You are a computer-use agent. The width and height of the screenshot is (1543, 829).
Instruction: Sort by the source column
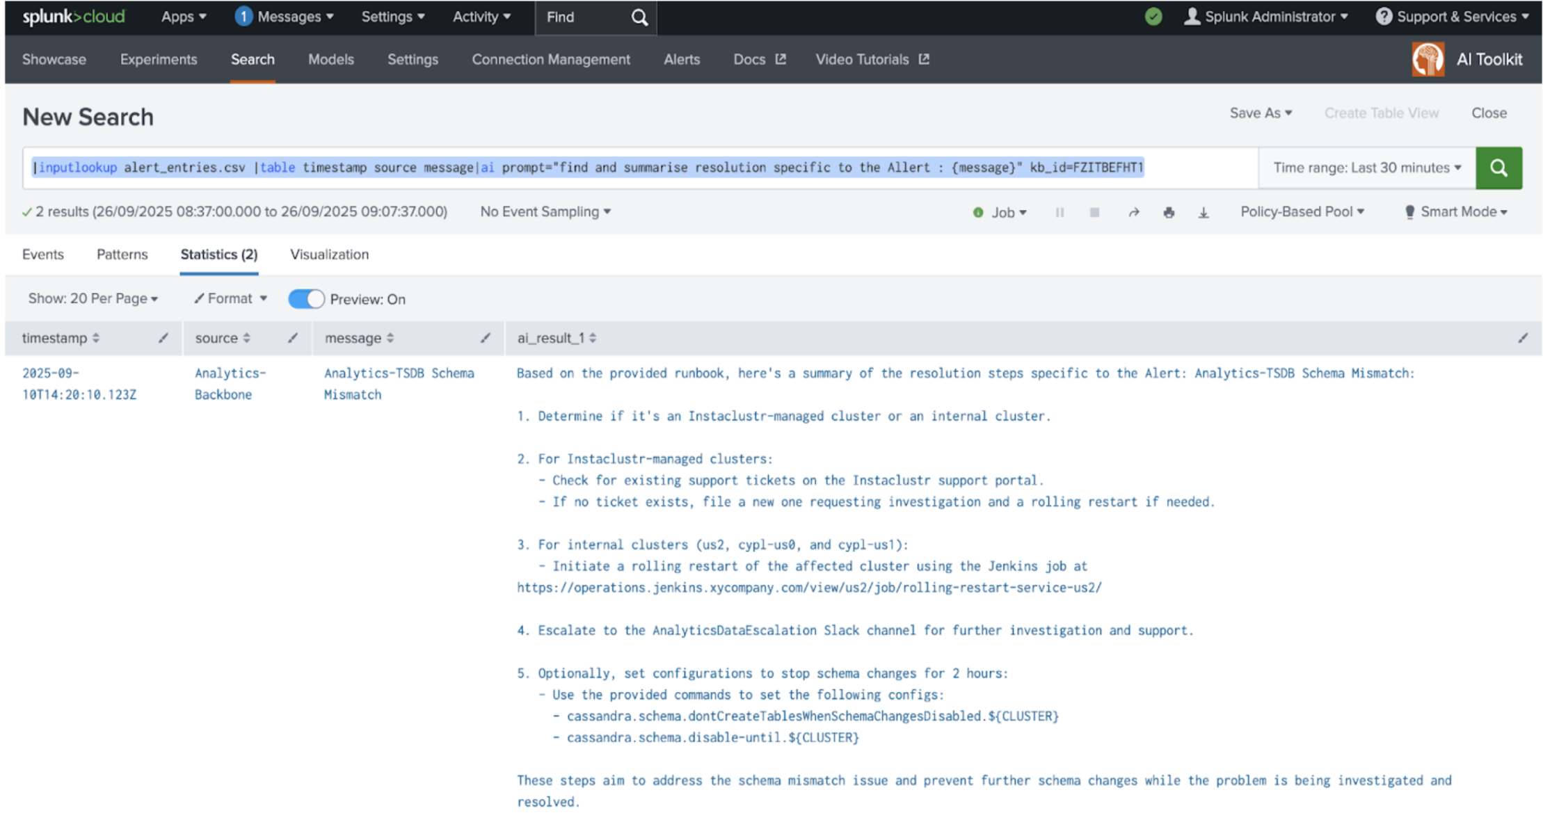pos(223,338)
